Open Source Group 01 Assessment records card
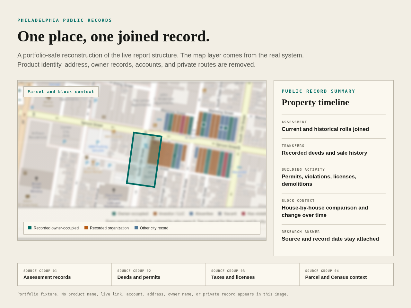 pyautogui.click(x=65, y=275)
